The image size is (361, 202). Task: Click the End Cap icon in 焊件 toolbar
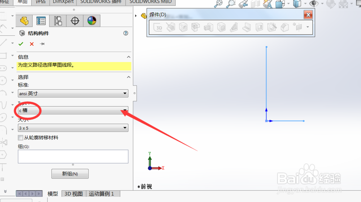pyautogui.click(x=221, y=27)
